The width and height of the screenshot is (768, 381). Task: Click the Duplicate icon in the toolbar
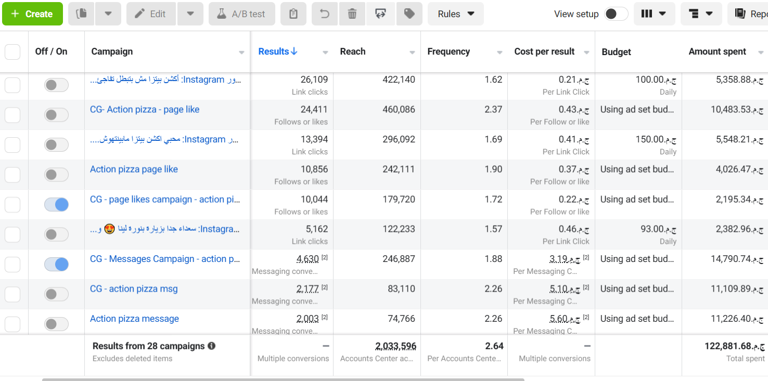[81, 14]
